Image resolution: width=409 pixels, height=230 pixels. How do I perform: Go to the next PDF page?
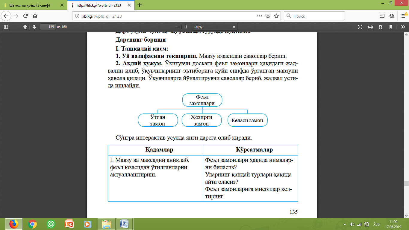click(34, 27)
